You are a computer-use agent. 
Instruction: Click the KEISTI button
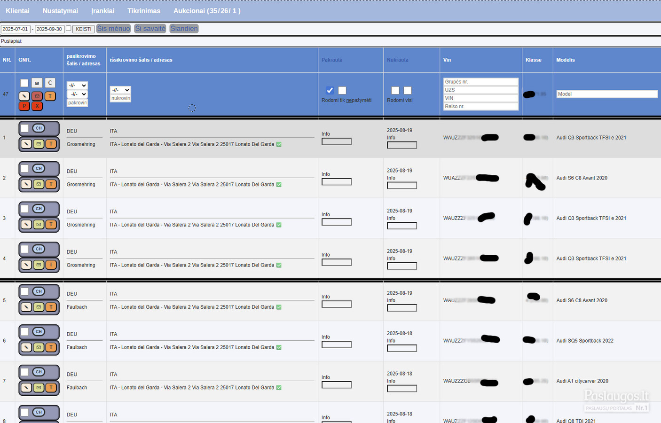click(84, 29)
